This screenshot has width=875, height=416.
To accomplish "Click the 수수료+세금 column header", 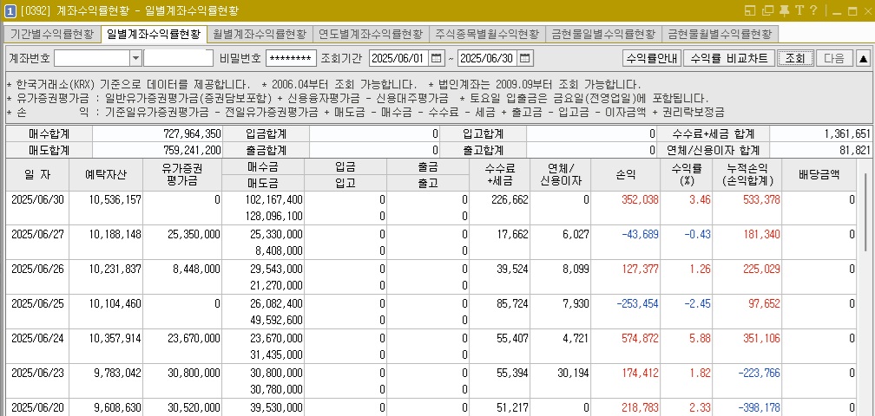I will [500, 175].
